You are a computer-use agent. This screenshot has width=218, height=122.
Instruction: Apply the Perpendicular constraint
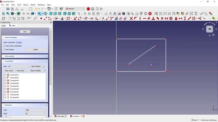(x=153, y=18)
